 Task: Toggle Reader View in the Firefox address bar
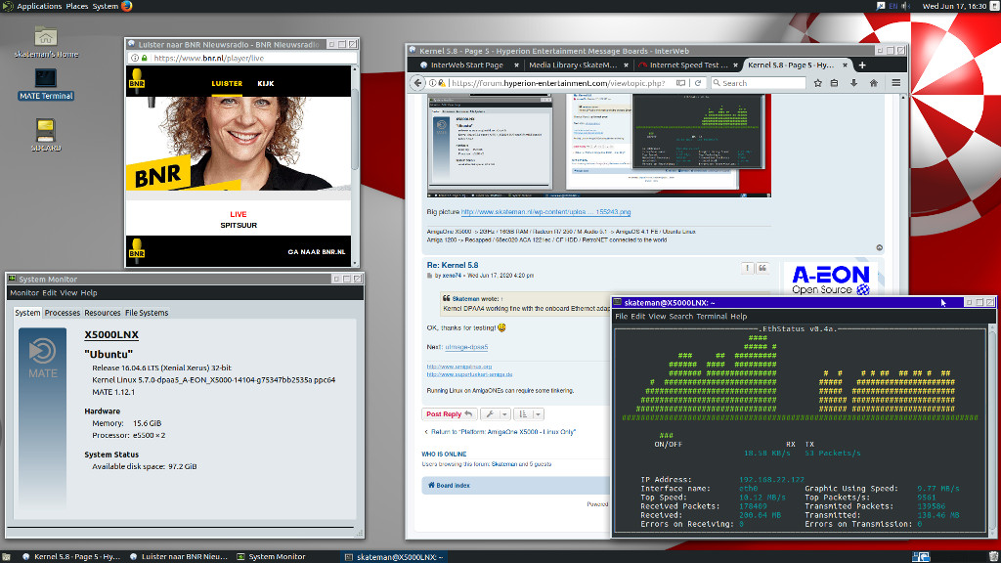click(680, 83)
